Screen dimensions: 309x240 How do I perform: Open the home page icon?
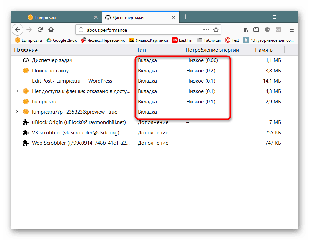tap(51, 30)
